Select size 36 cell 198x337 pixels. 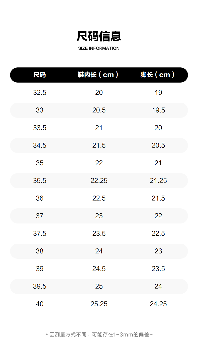coord(40,198)
